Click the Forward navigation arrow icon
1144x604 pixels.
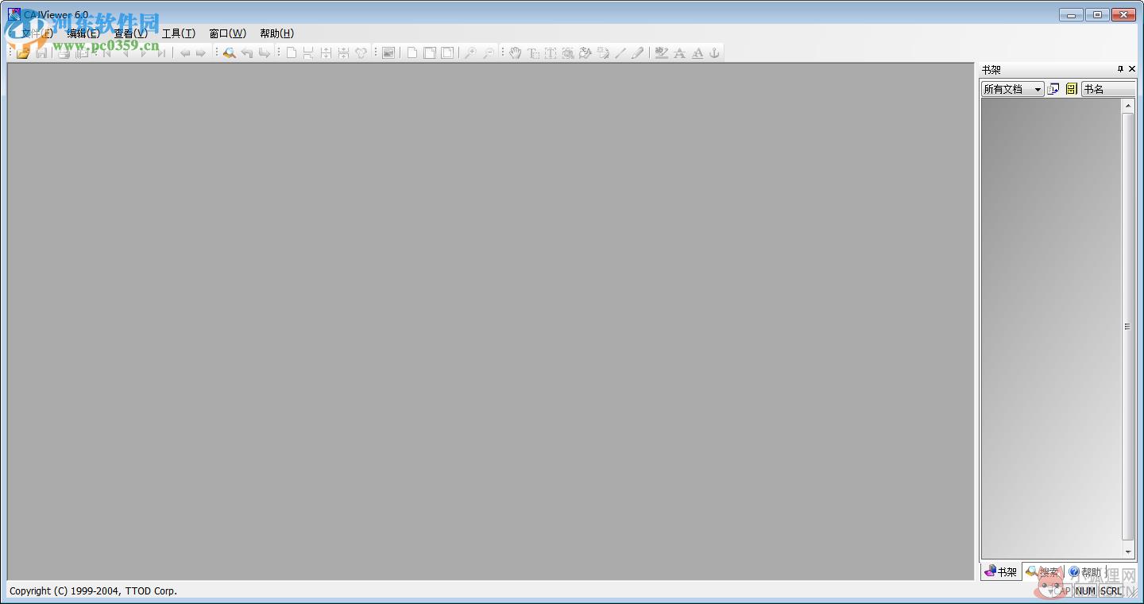201,52
